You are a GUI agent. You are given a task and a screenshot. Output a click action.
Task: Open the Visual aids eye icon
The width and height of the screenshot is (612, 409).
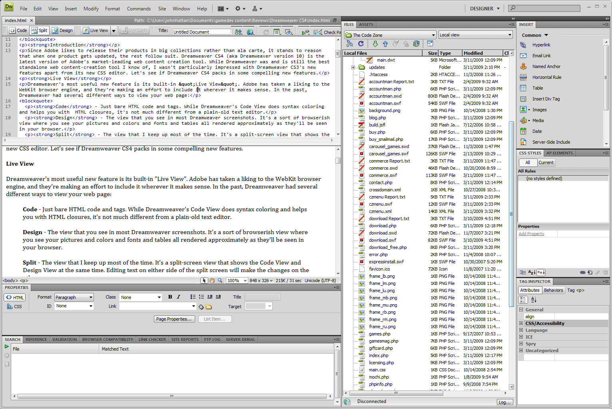[289, 32]
